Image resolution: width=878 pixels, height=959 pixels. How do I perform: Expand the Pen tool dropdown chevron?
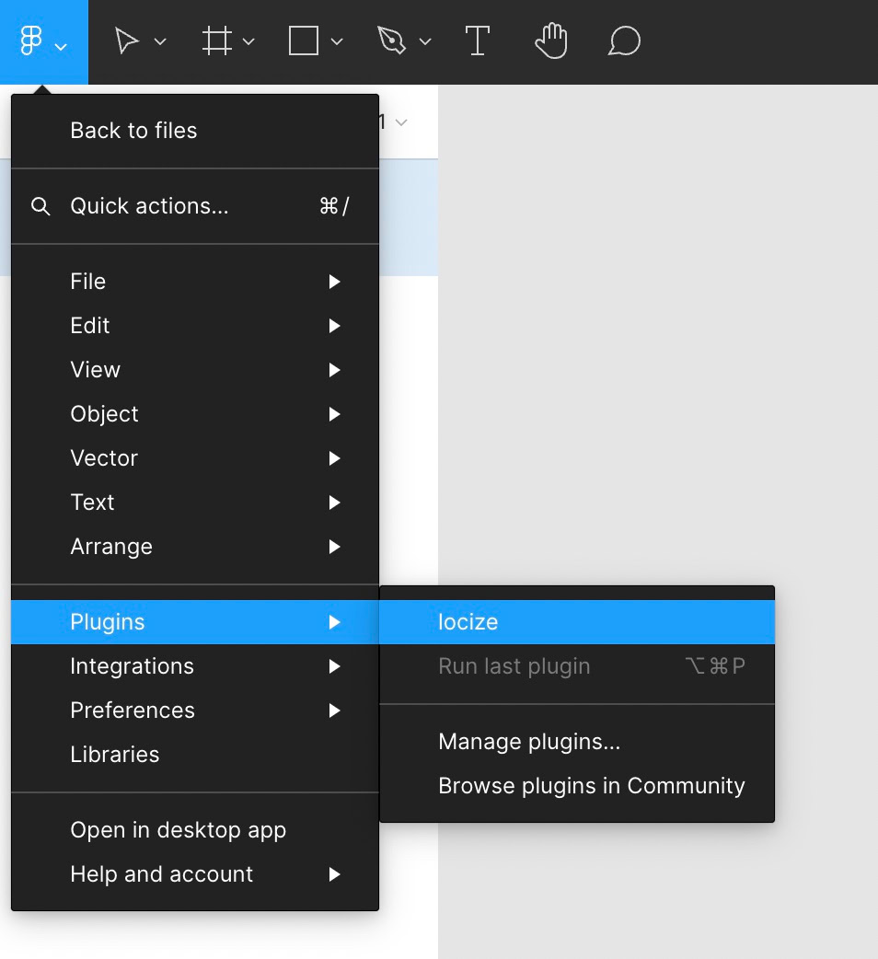(425, 42)
